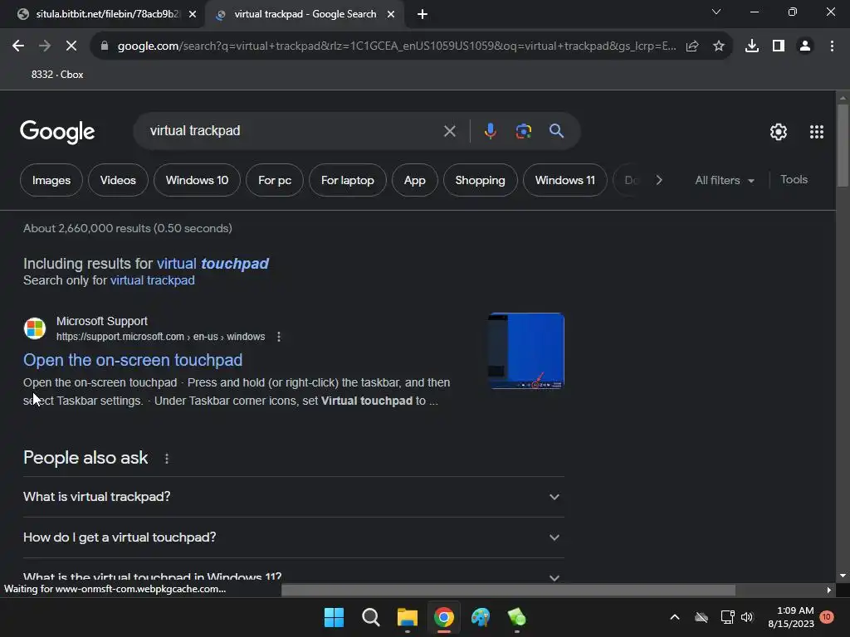Open All filters dropdown

pyautogui.click(x=724, y=180)
